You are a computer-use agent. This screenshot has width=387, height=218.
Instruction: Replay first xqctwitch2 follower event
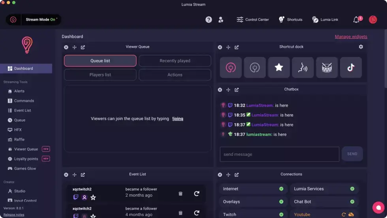click(x=196, y=194)
